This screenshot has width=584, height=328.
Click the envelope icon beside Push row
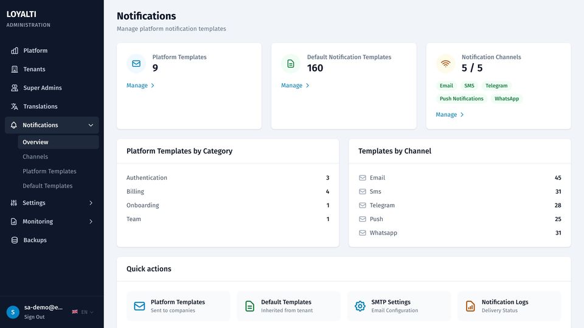[363, 219]
